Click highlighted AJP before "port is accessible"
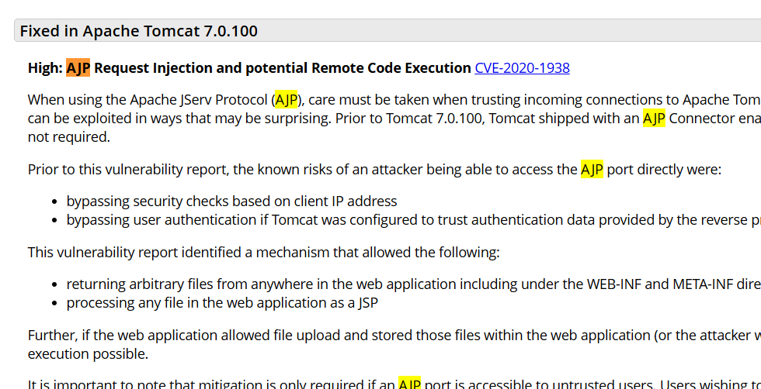Image resolution: width=761 pixels, height=389 pixels. [409, 384]
